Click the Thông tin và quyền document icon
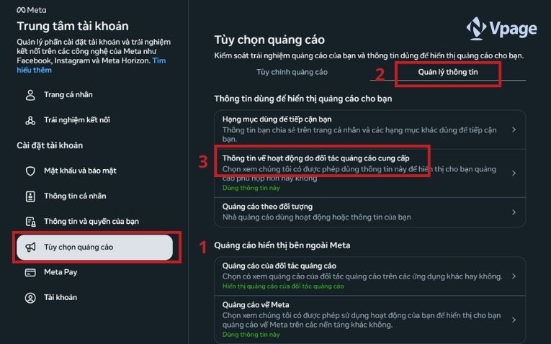Screen dimensions: 551x344 [x=30, y=222]
